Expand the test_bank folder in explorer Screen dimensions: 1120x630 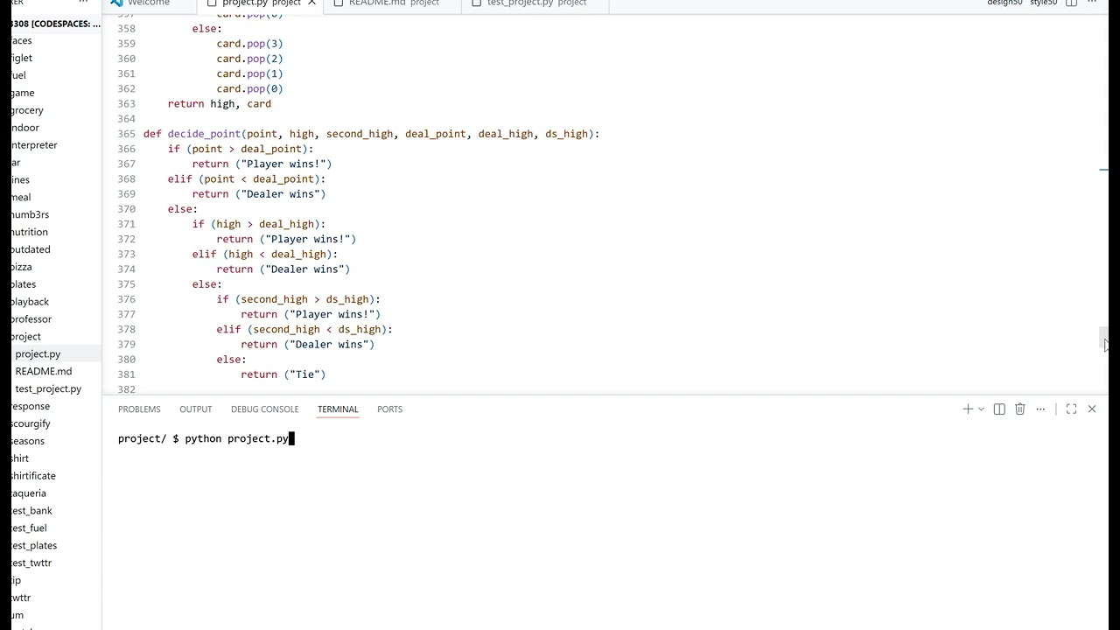31,511
